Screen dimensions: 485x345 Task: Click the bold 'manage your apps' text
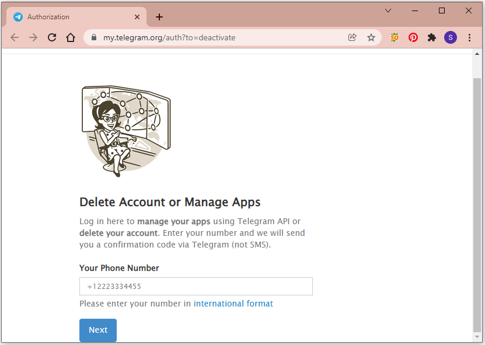173,222
